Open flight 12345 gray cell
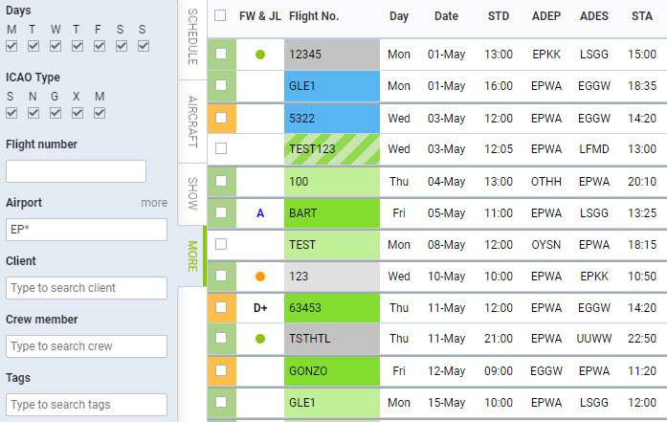This screenshot has width=667, height=422. (x=332, y=55)
